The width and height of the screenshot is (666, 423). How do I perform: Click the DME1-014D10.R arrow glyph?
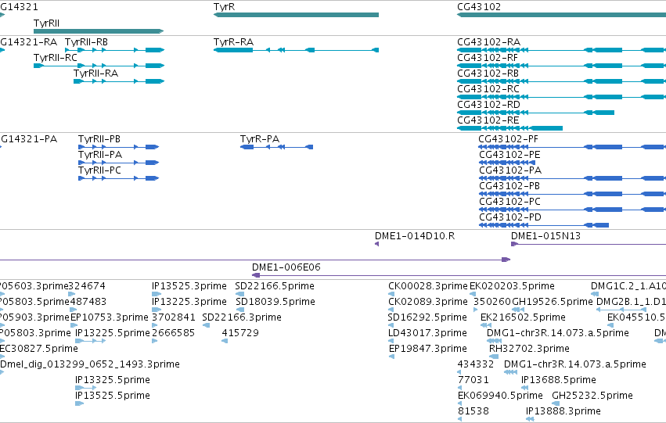(x=376, y=244)
